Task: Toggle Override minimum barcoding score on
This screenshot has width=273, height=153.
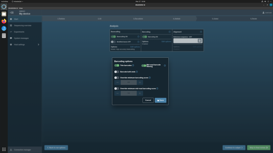Action: (x=117, y=78)
